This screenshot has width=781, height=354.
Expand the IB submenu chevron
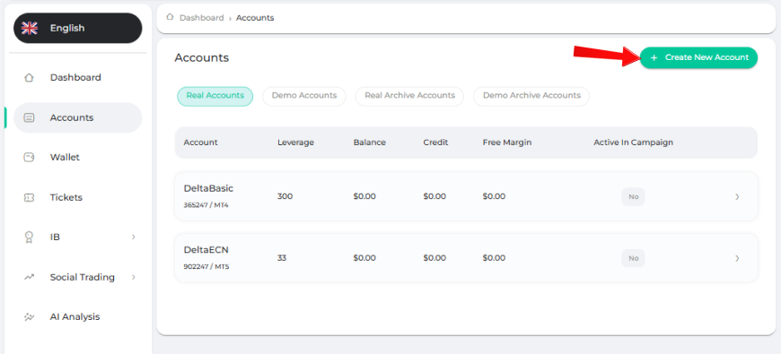[x=133, y=237]
